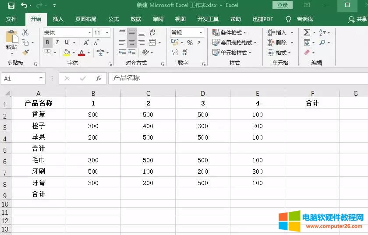Viewport: 368px width, 235px height.
Task: Toggle Bold formatting
Action: 47,42
